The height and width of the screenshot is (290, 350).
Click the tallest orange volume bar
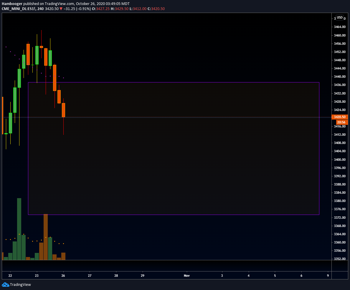(46, 237)
